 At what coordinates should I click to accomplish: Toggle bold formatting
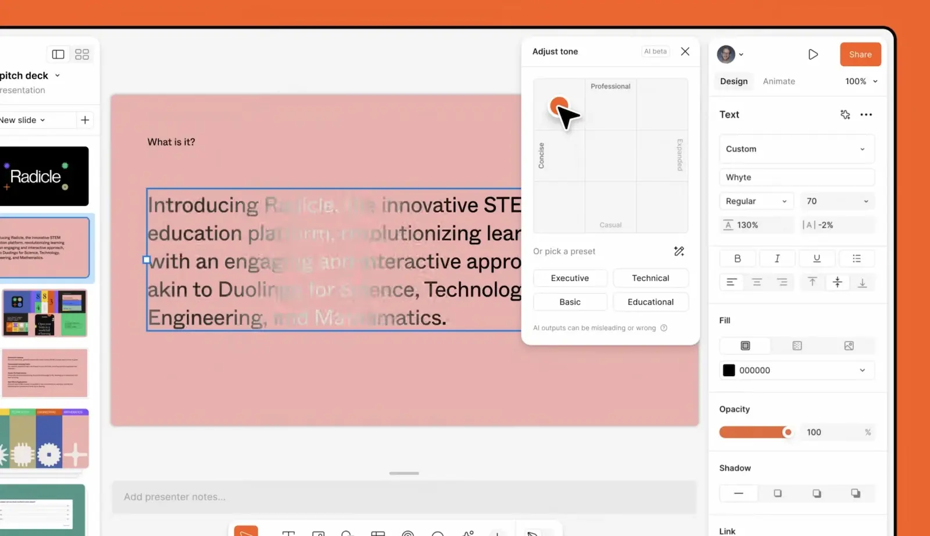point(738,258)
